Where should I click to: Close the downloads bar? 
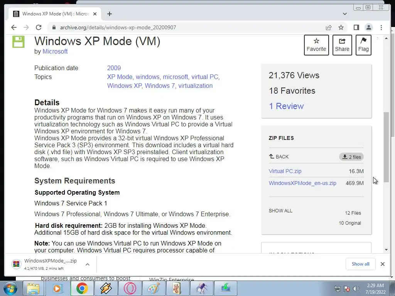point(382,264)
